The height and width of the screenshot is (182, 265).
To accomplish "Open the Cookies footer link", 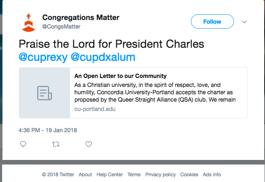I will pyautogui.click(x=189, y=175).
